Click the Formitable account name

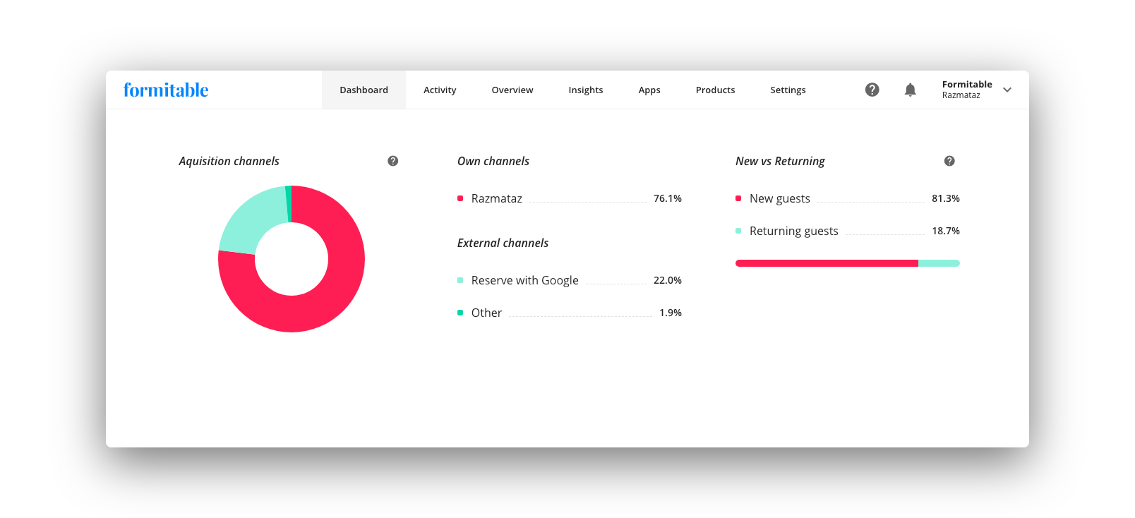pyautogui.click(x=967, y=84)
